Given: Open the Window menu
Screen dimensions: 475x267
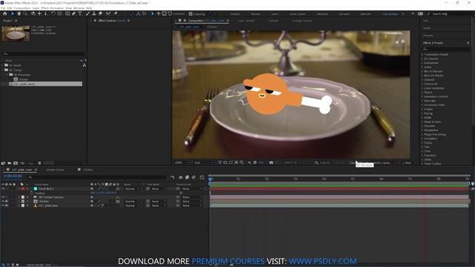Looking at the screenshot, I should click(79, 8).
